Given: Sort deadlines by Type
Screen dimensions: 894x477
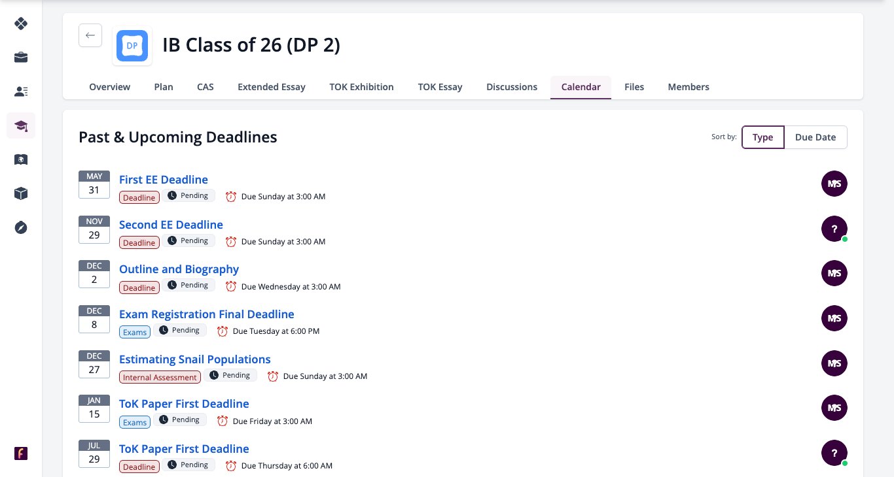Looking at the screenshot, I should coord(763,137).
